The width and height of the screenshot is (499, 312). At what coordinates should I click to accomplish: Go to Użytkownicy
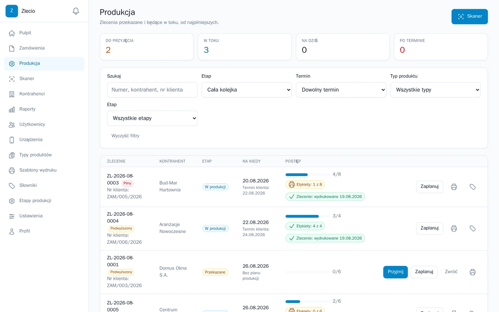[x=44, y=124]
